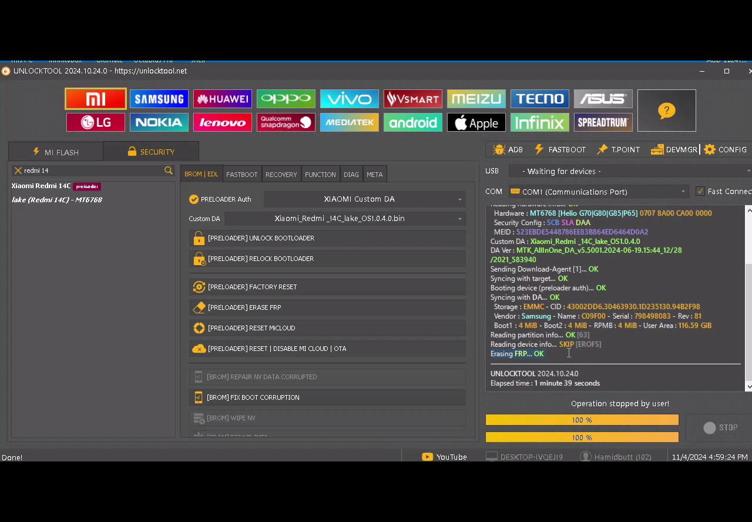Viewport: 752px width, 522px height.
Task: Select the Apple brand icon
Action: point(476,122)
